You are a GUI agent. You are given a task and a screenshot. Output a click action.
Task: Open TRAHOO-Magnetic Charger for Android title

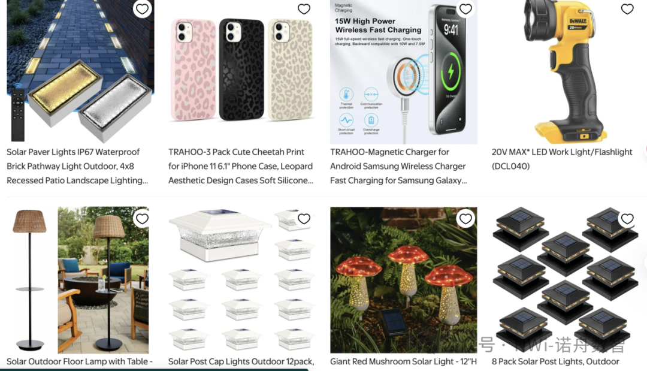pyautogui.click(x=398, y=166)
